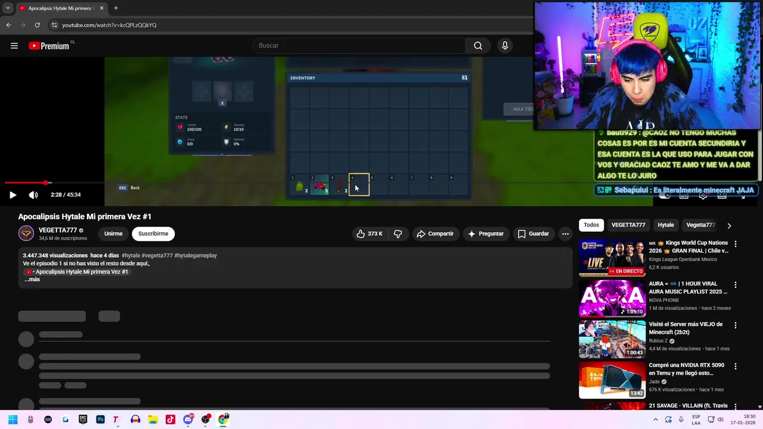The width and height of the screenshot is (763, 429).
Task: Open AURA 1 Hour Viral playlist thumbnail
Action: pyautogui.click(x=612, y=299)
